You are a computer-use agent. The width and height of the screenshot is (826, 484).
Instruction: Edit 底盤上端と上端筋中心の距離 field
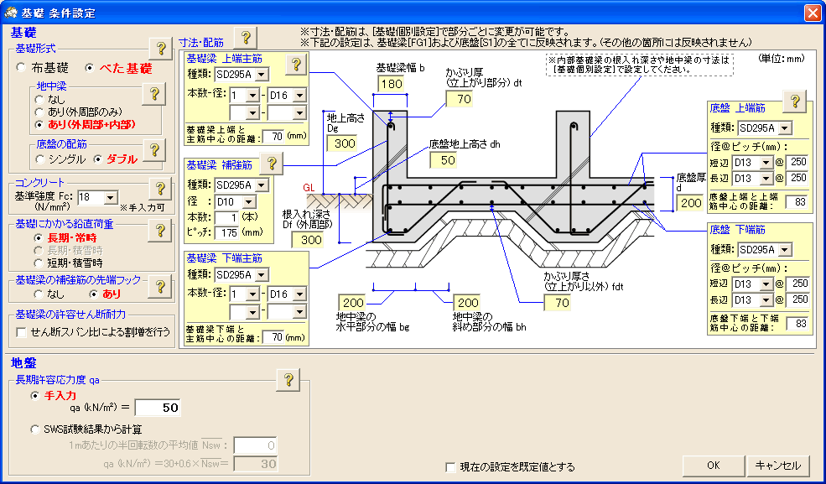(797, 201)
